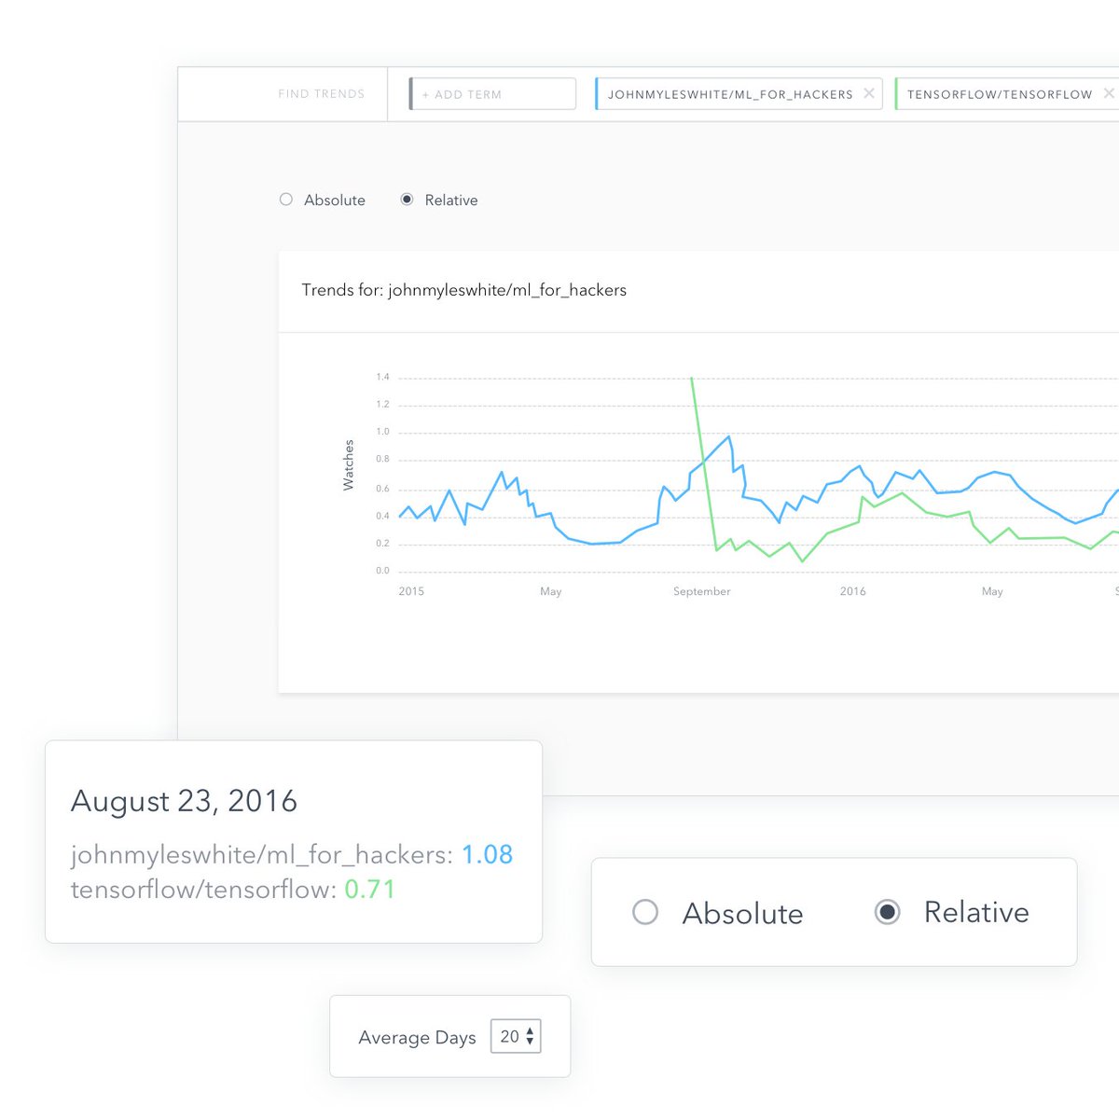Click the green 0.71 value in tooltip
The width and height of the screenshot is (1119, 1119).
coord(370,889)
